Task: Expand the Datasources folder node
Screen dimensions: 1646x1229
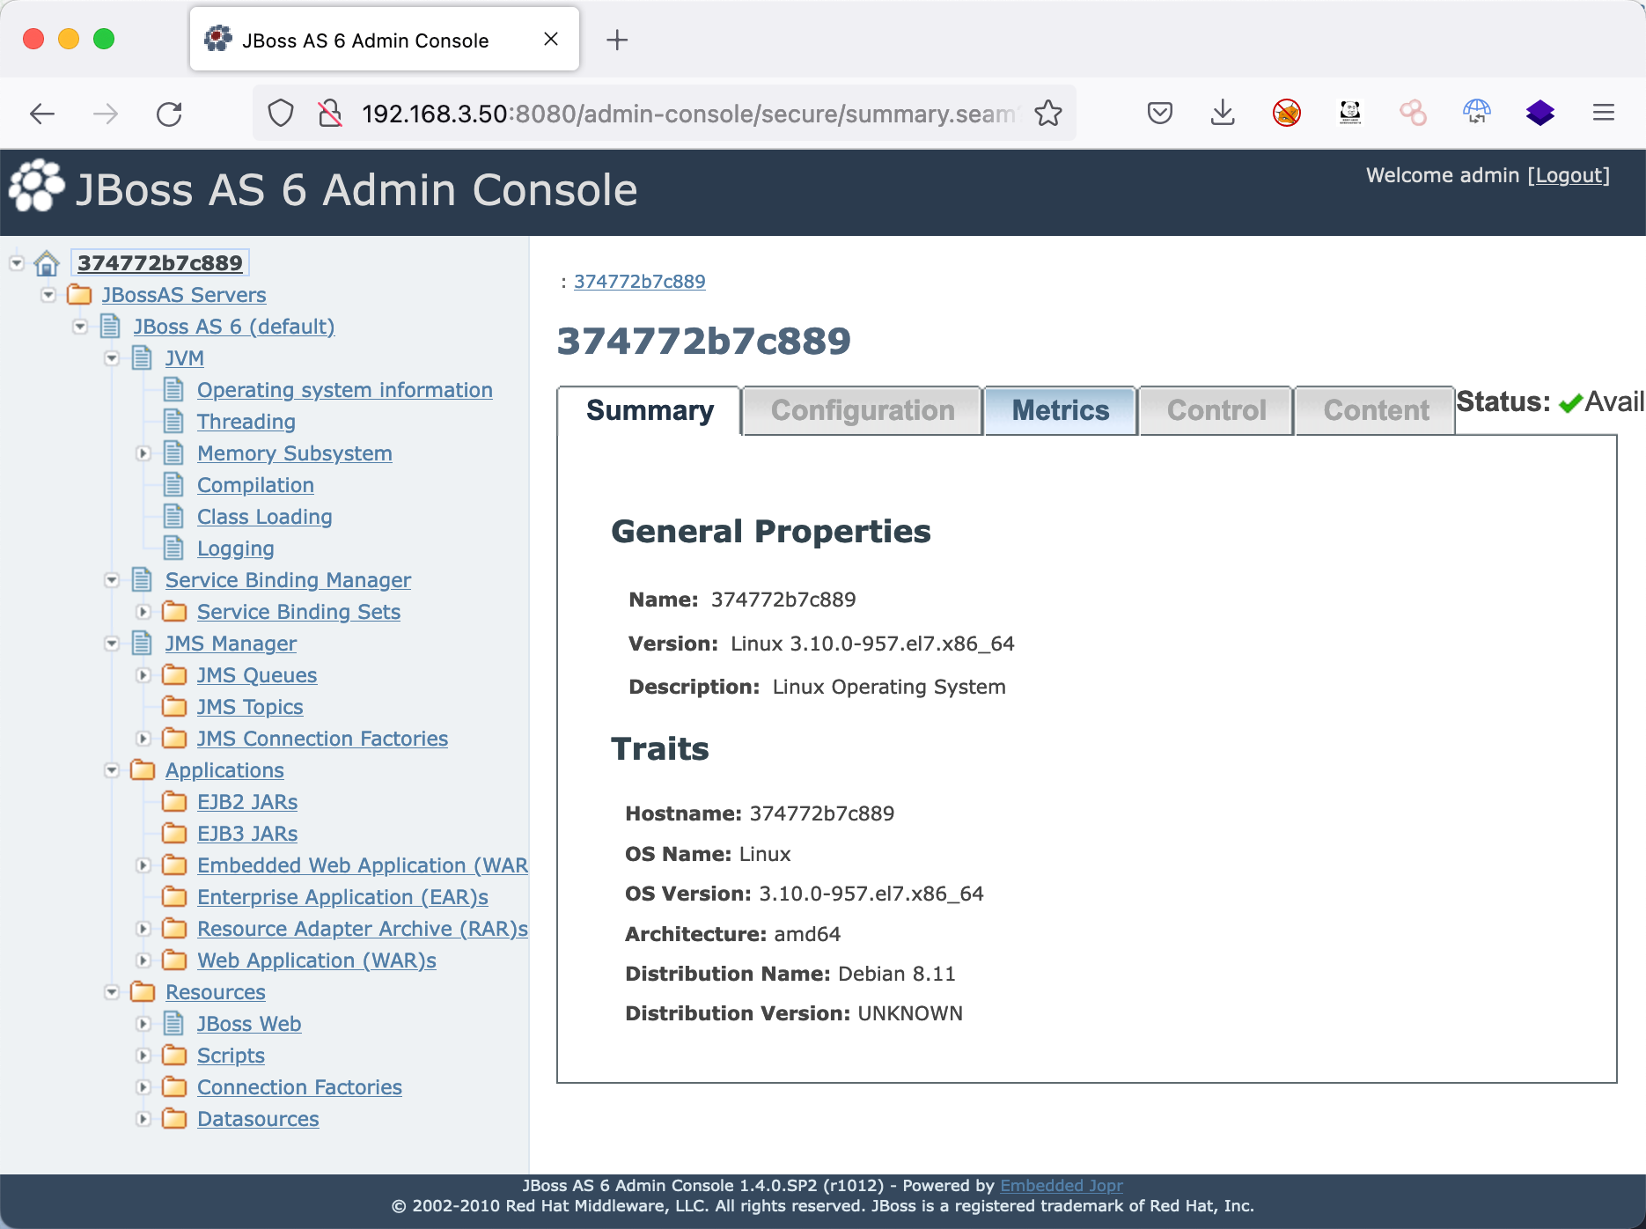Action: (143, 1119)
